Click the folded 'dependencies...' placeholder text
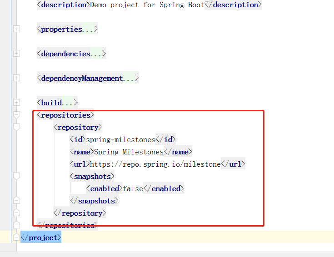Viewport: 334px width, 257px height. (x=71, y=54)
